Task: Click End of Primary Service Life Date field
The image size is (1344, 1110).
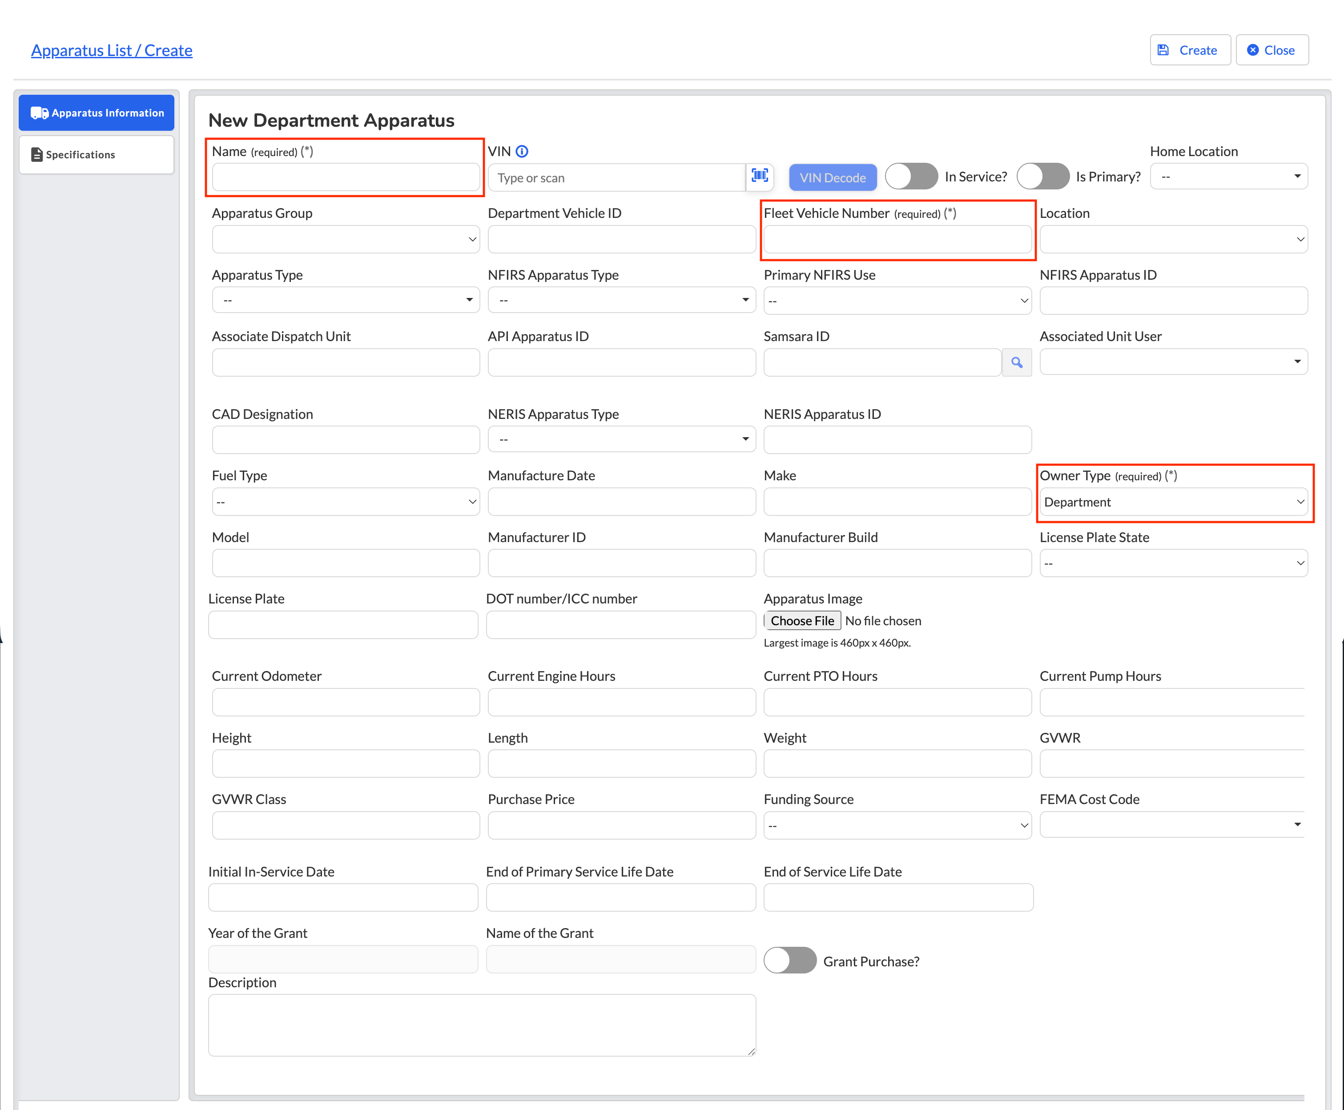Action: click(621, 898)
